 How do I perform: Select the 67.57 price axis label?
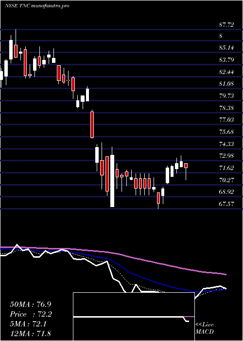click(x=226, y=204)
